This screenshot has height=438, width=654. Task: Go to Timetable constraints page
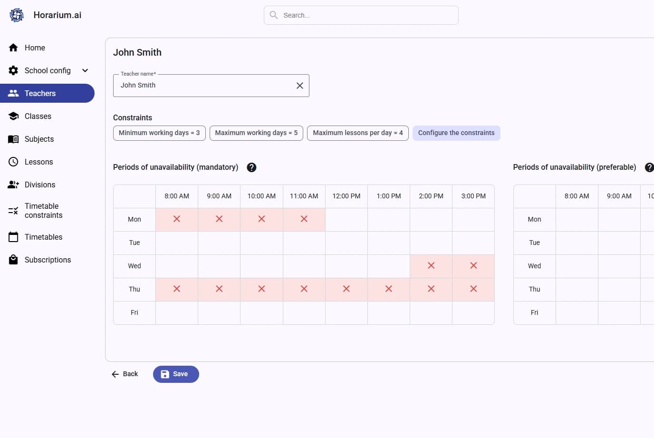[x=43, y=211]
